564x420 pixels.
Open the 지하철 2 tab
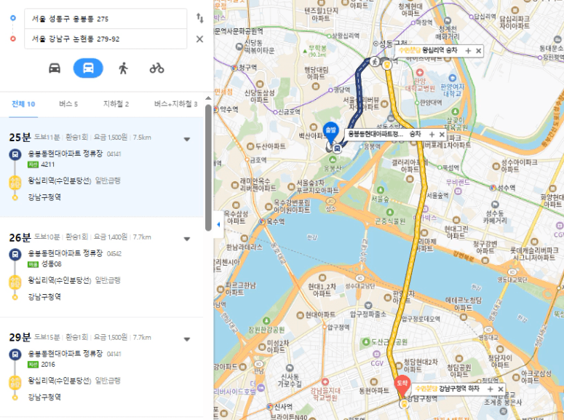pos(116,104)
